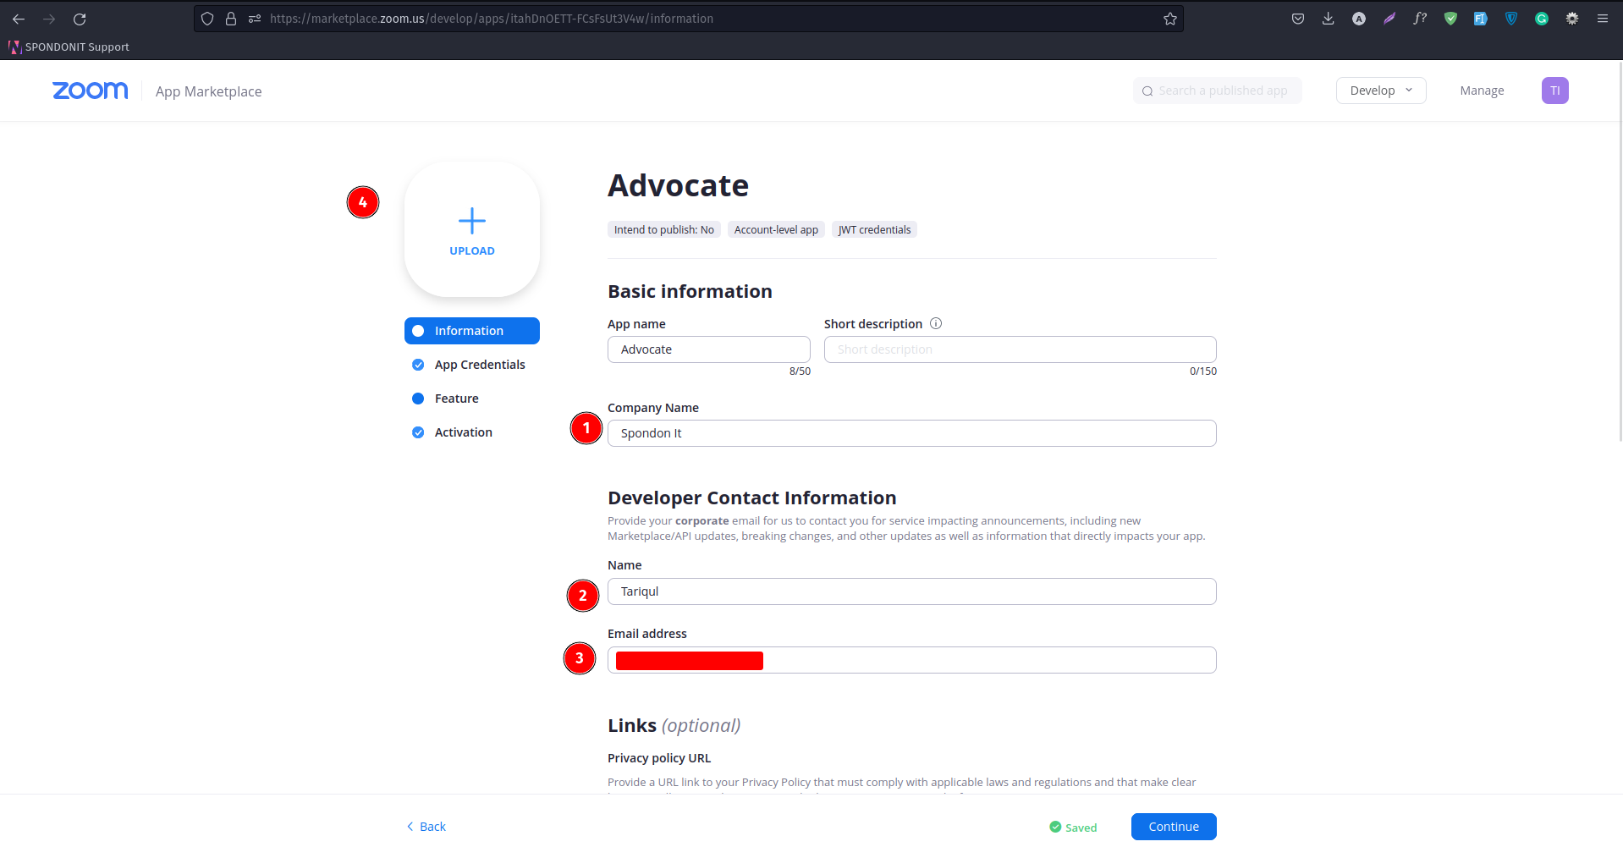Click the Zoom logo
Image resolution: width=1623 pixels, height=858 pixels.
click(90, 91)
